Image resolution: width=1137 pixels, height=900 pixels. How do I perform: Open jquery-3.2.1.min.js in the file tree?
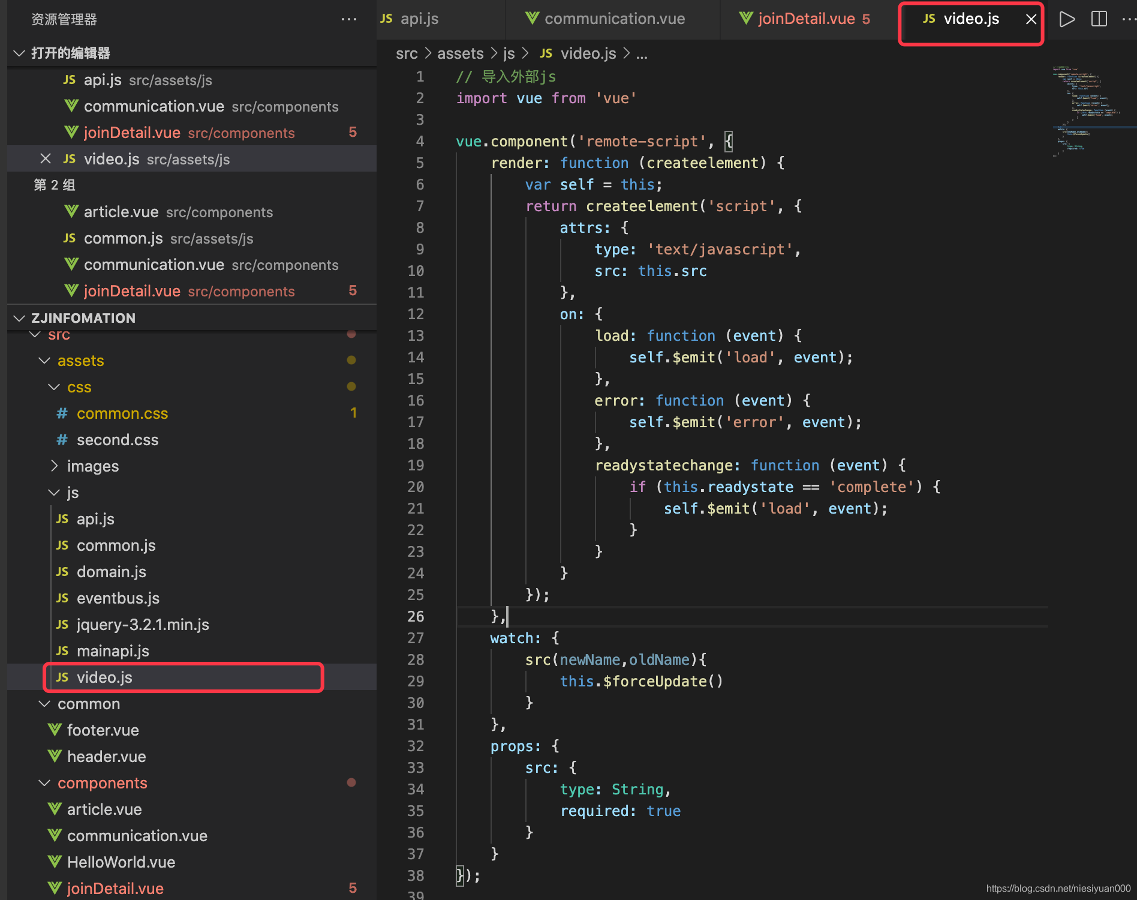pos(192,625)
